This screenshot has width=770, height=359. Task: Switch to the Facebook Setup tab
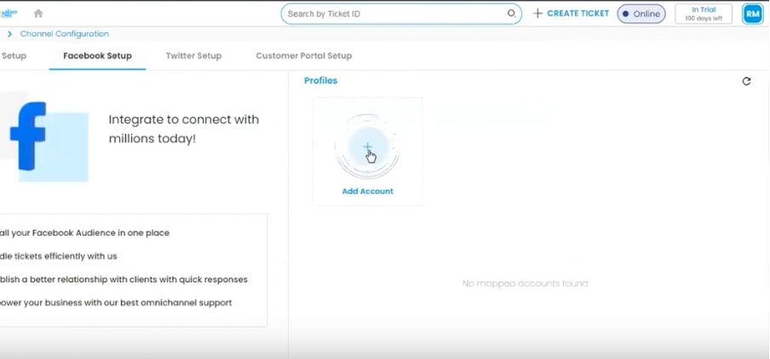coord(97,56)
